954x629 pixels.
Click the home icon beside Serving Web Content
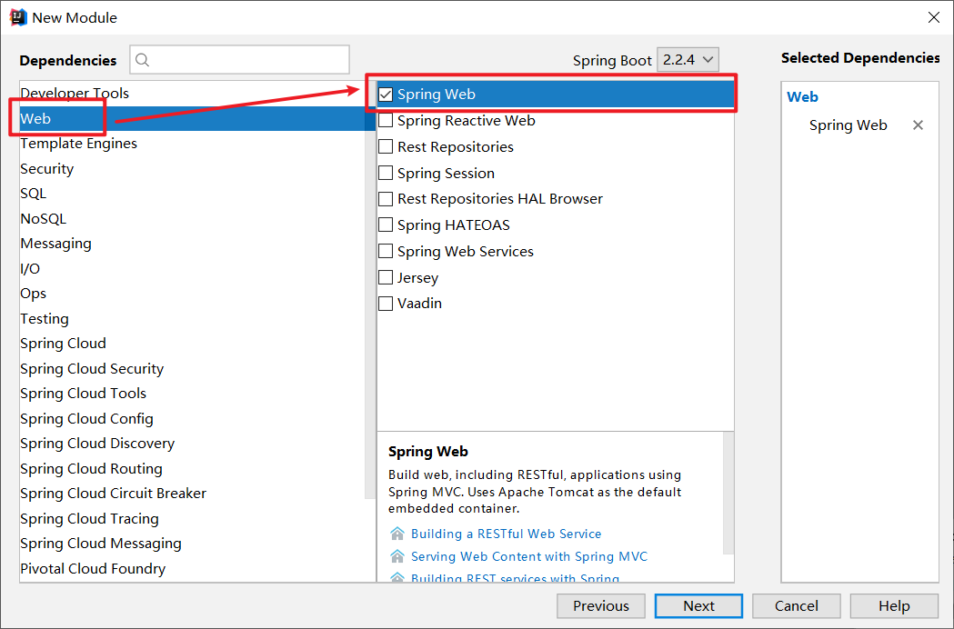coord(397,556)
